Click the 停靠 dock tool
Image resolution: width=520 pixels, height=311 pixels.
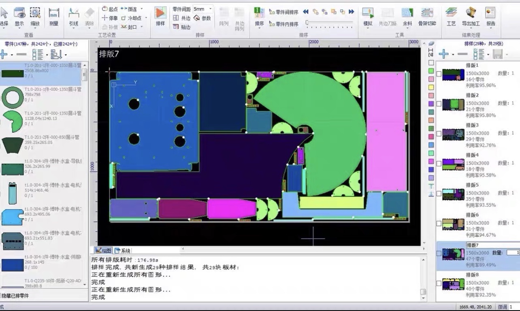click(110, 18)
